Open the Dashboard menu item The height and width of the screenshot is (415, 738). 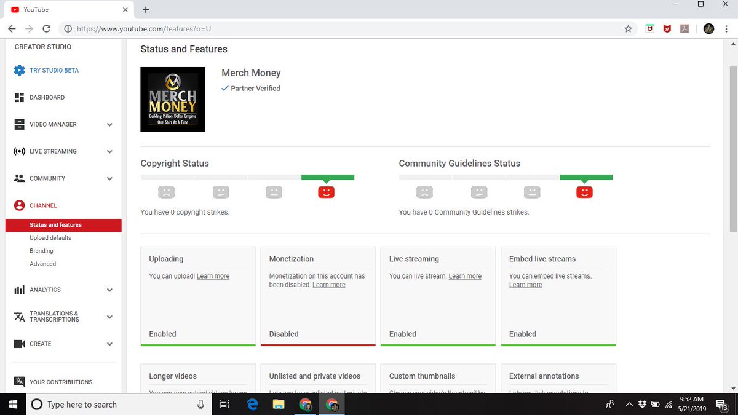(47, 97)
